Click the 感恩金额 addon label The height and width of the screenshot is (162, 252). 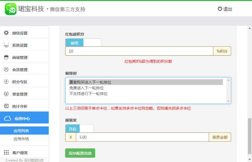pyautogui.click(x=220, y=137)
